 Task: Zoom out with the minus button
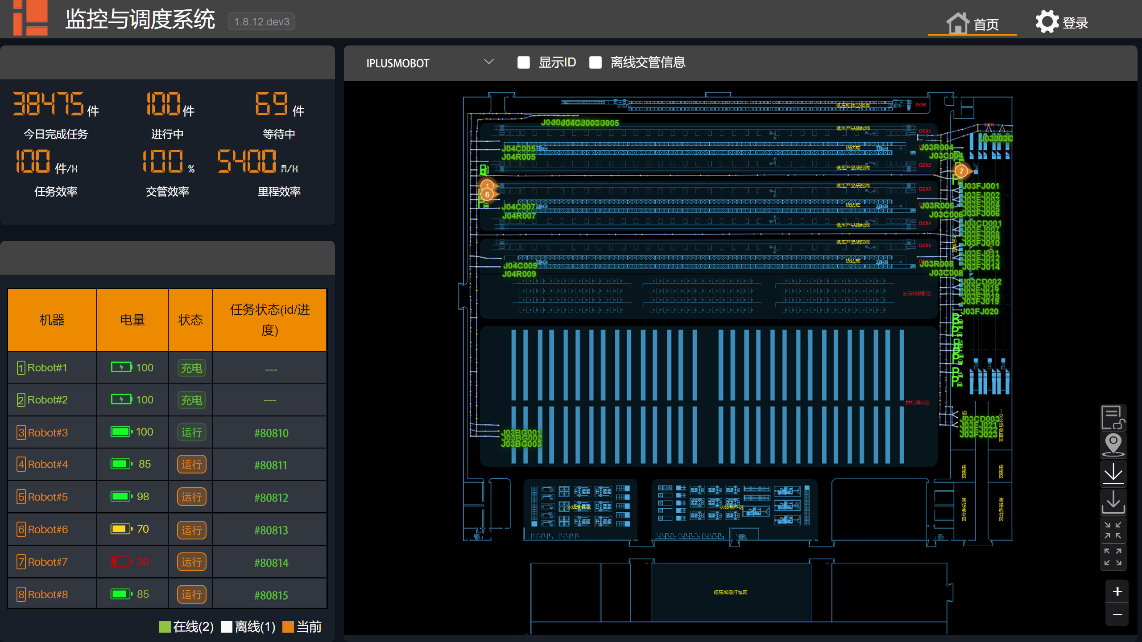point(1117,615)
